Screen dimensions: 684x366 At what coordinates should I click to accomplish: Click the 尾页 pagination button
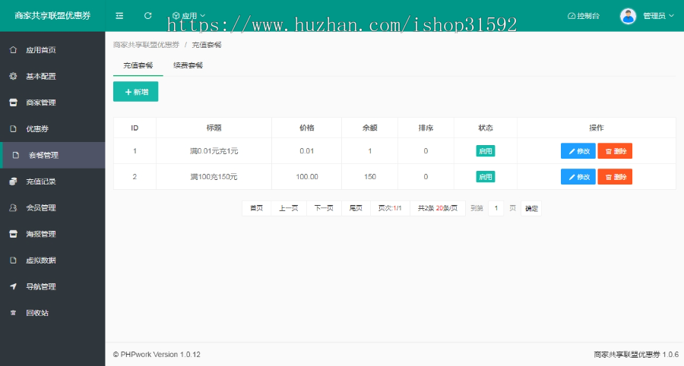(x=356, y=208)
